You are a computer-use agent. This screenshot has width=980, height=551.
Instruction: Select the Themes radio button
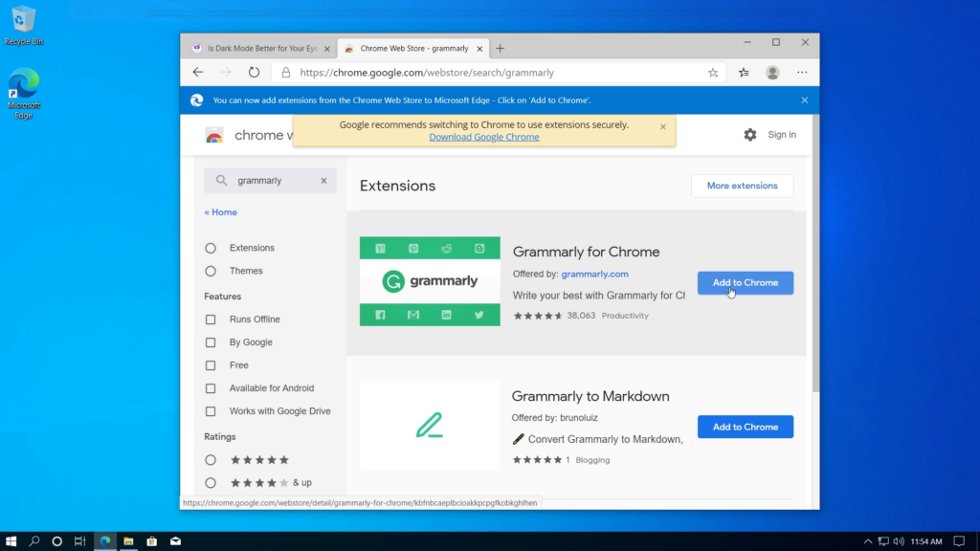pos(211,271)
